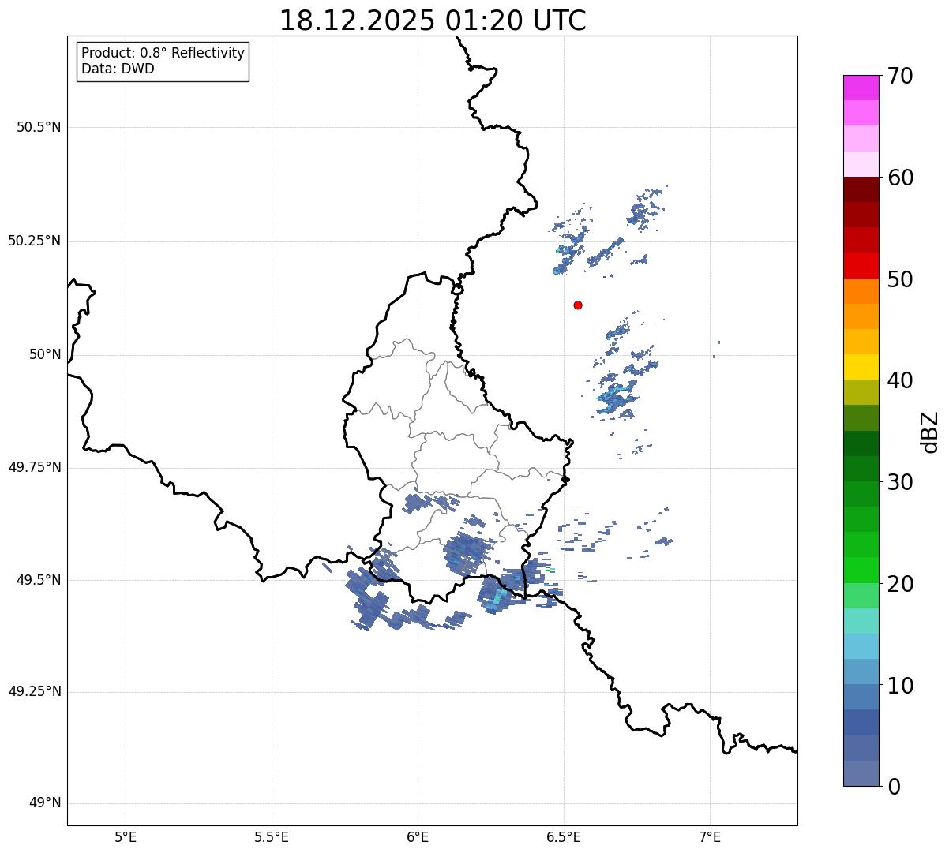The image size is (949, 853).
Task: Click the colorbar tick label '60'
Action: coord(899,178)
